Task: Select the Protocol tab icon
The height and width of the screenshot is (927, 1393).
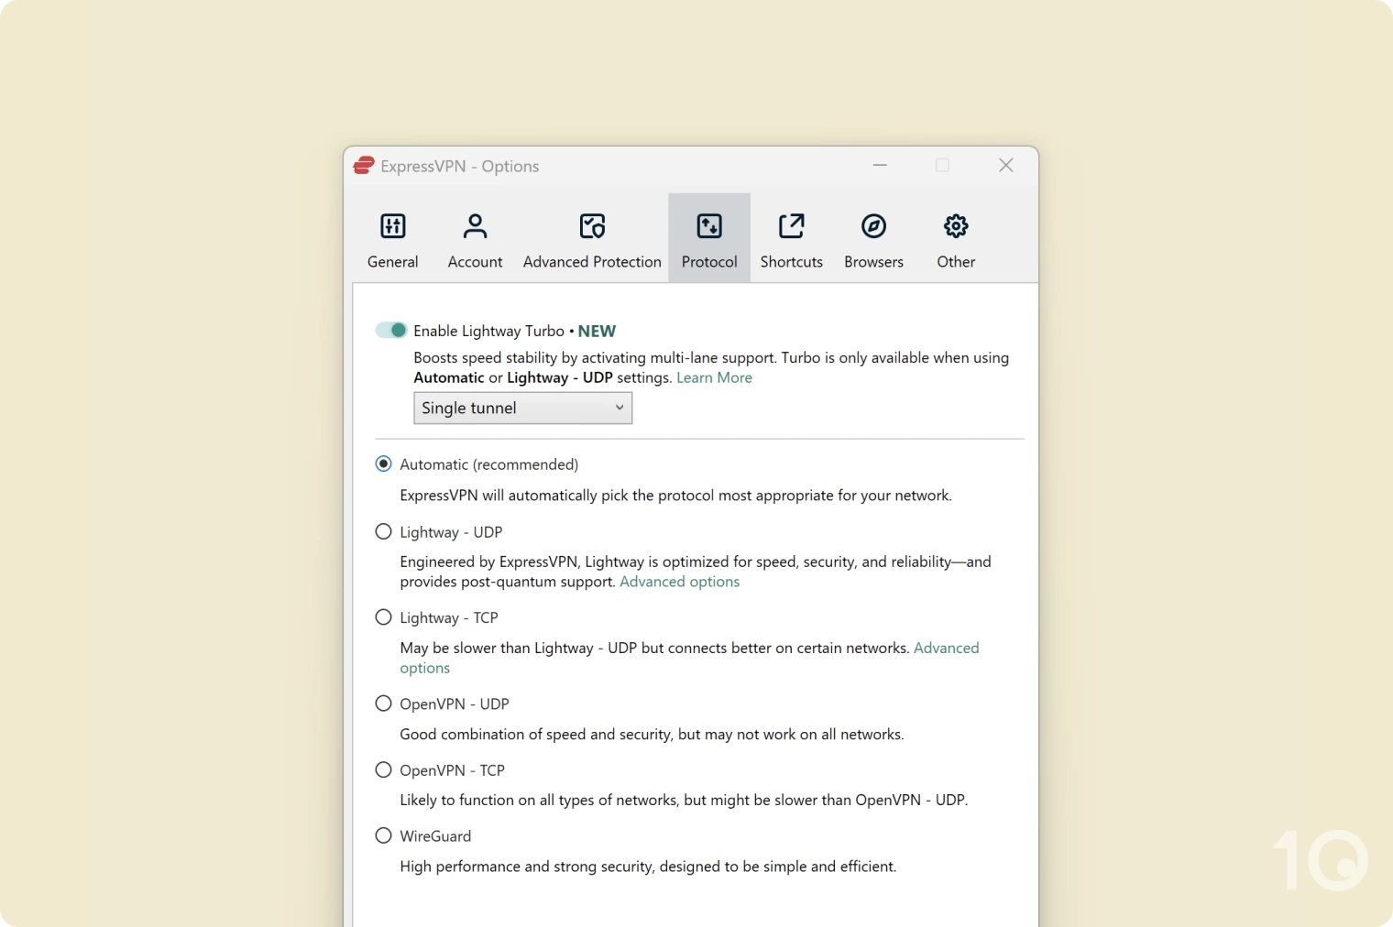Action: [709, 226]
